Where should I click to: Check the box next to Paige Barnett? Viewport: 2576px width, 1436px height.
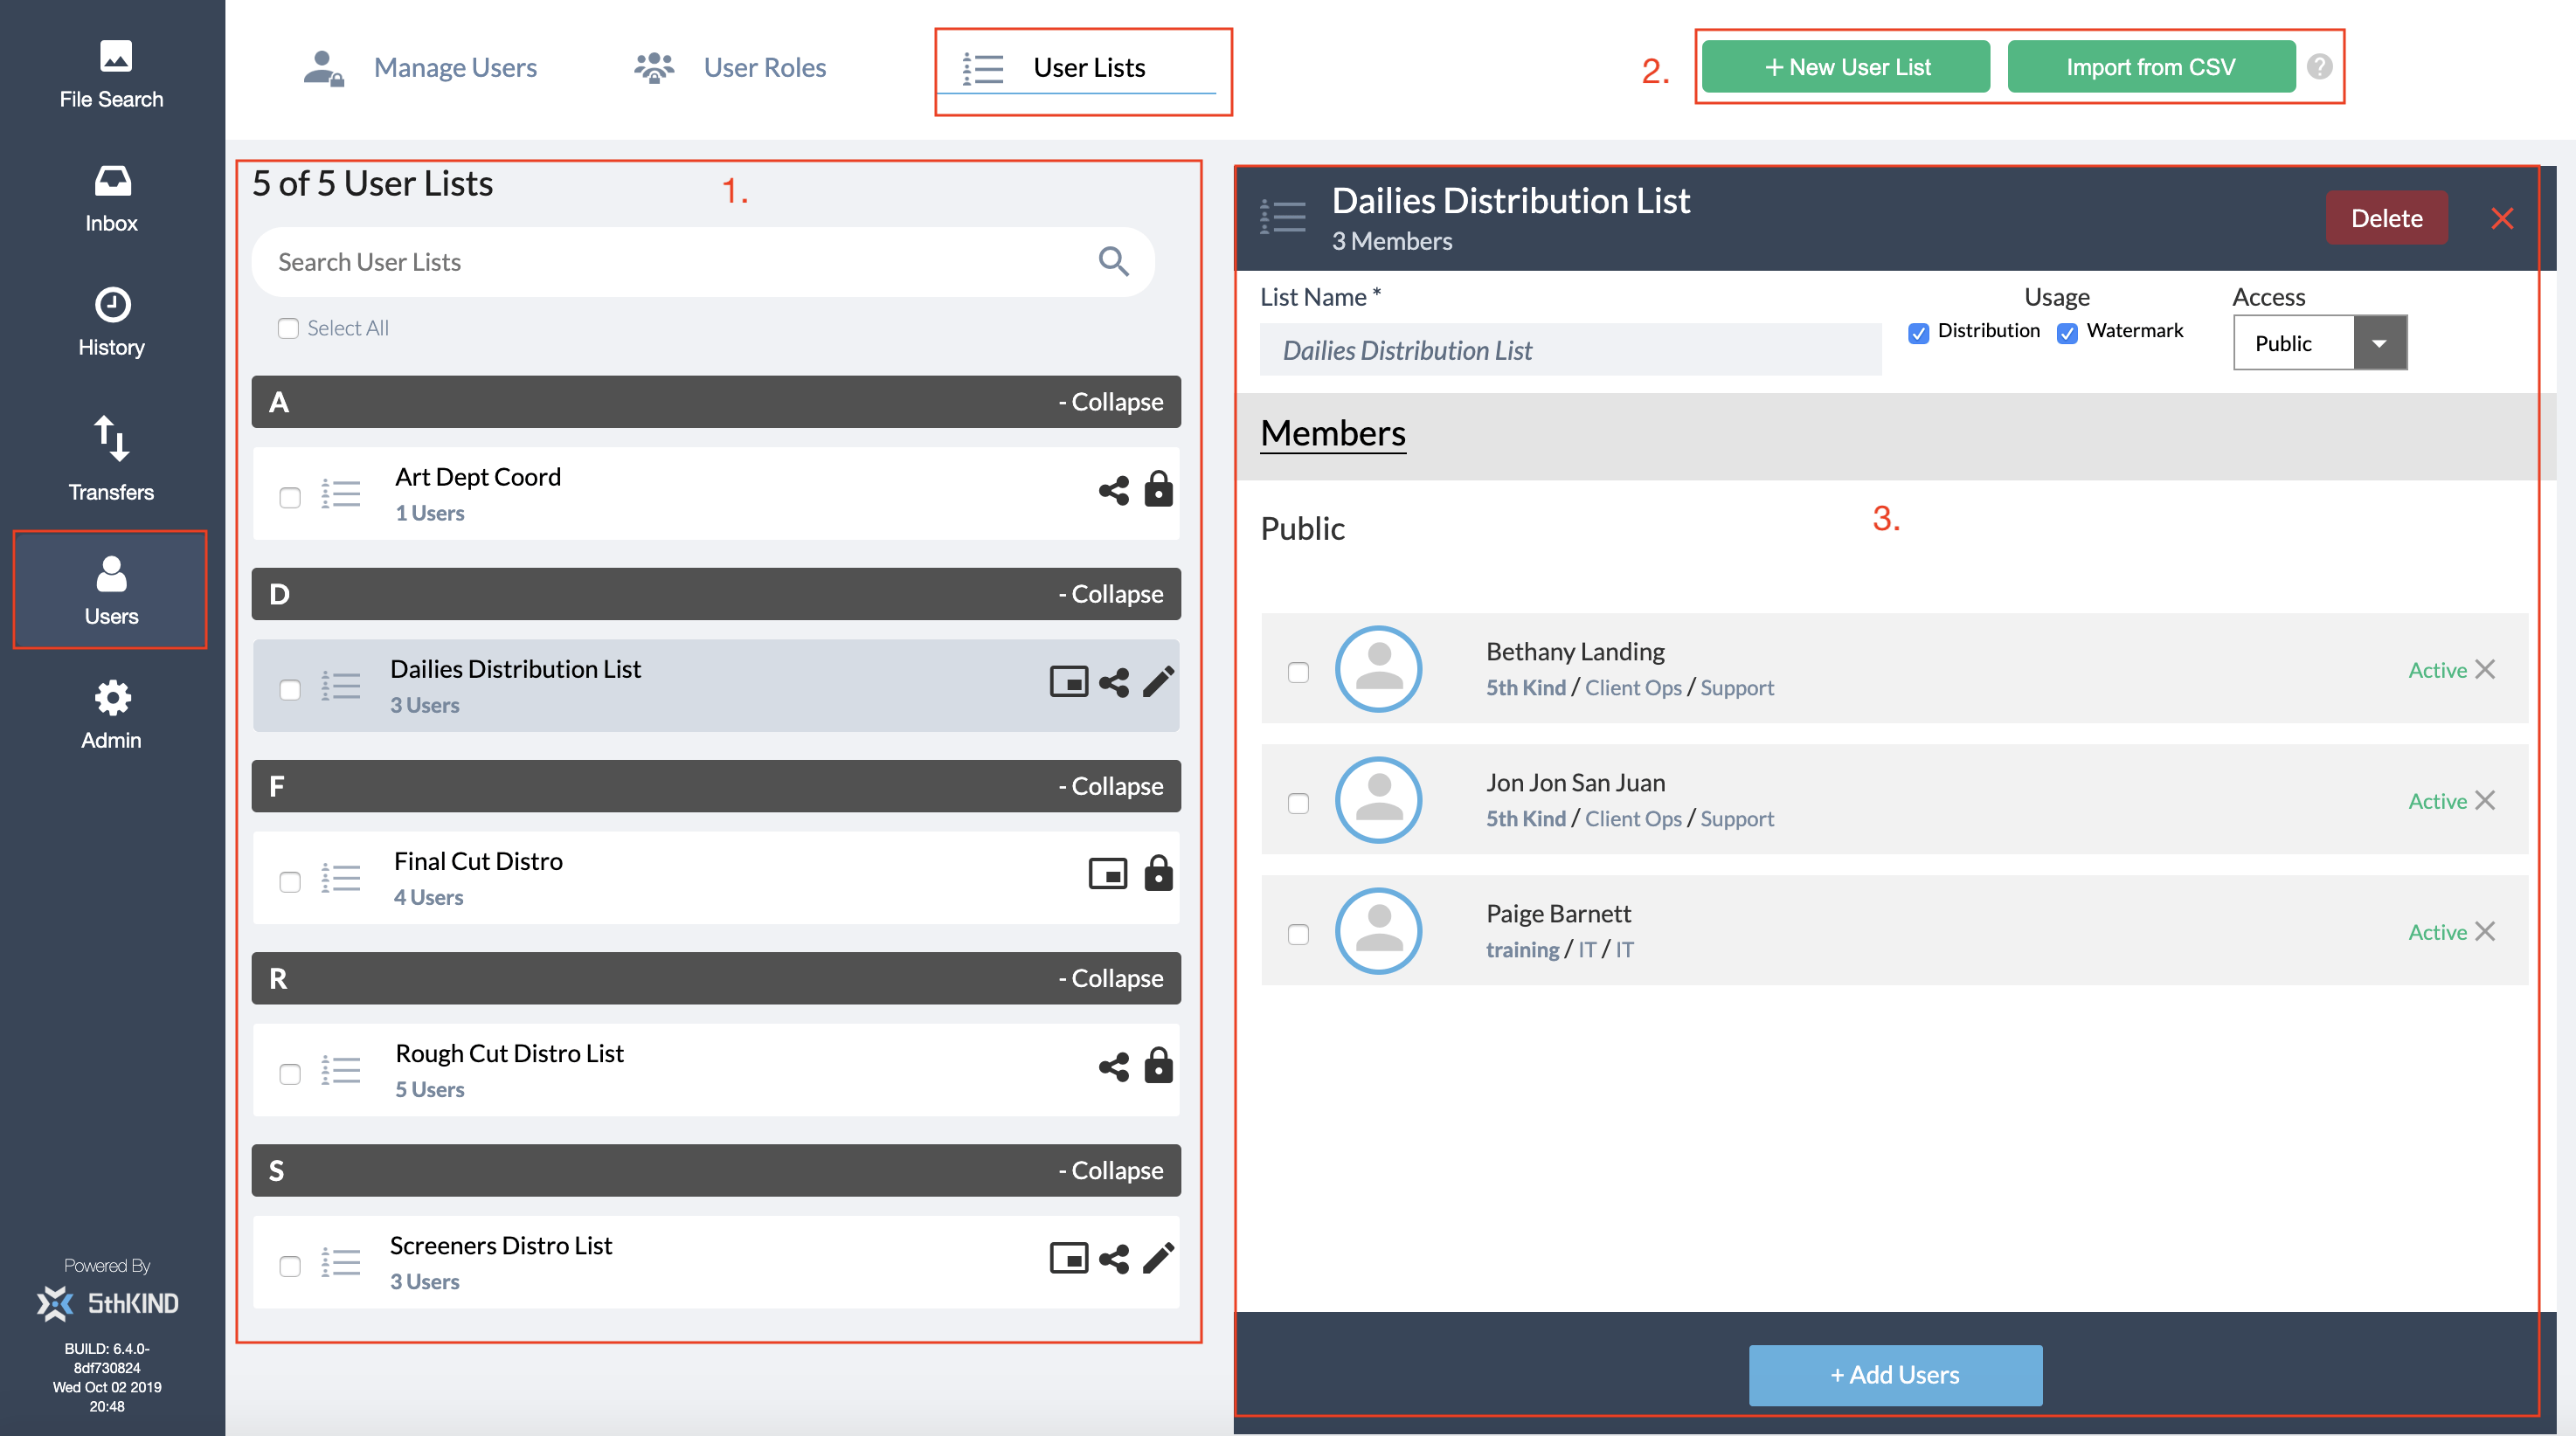[x=1298, y=935]
